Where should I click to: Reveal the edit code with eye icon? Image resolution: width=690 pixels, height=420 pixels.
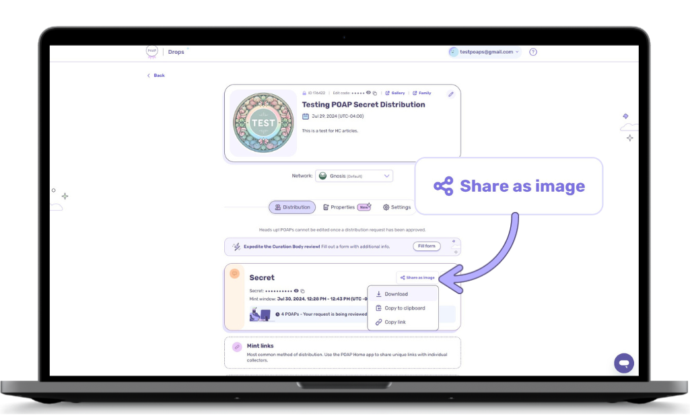click(x=368, y=93)
